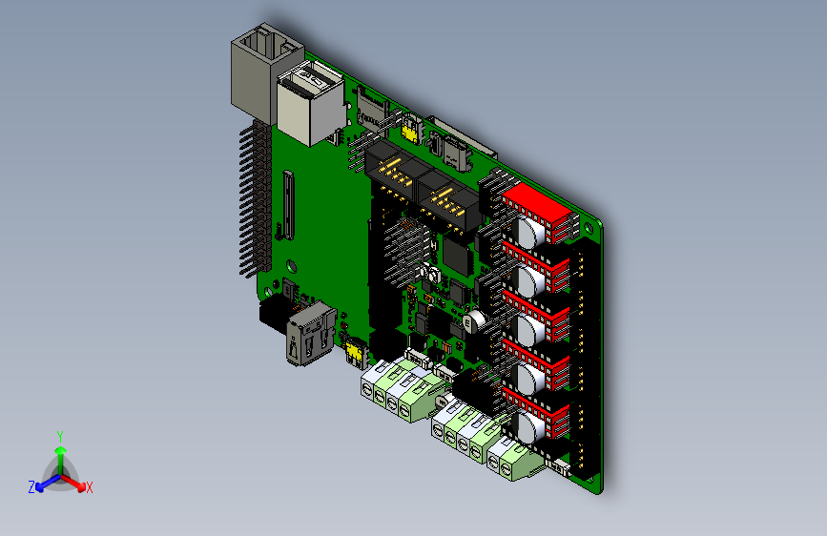Select the stacked USB port beside the Ethernet jack
The image size is (827, 536).
pyautogui.click(x=310, y=105)
